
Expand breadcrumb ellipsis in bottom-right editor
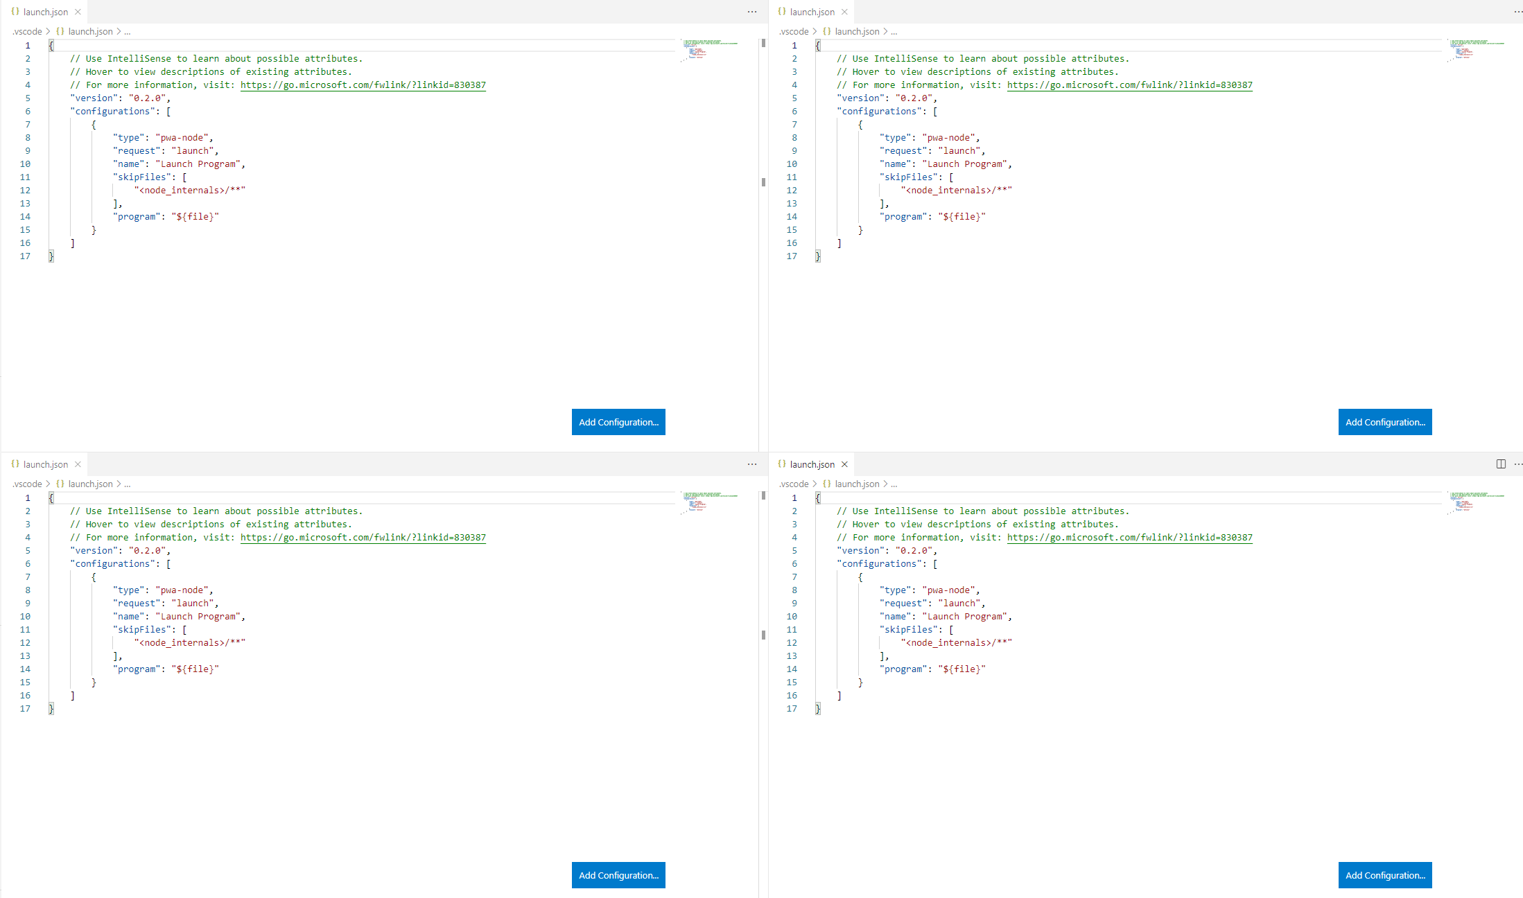click(894, 484)
